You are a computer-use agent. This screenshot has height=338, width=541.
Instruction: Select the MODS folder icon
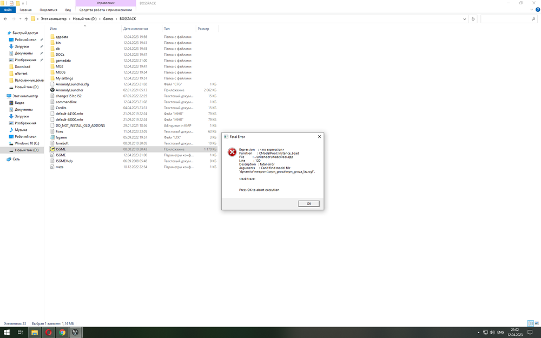(52, 72)
